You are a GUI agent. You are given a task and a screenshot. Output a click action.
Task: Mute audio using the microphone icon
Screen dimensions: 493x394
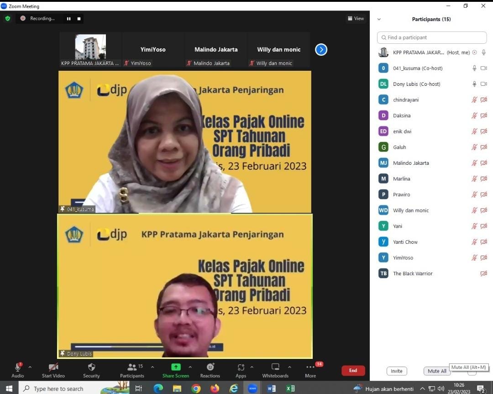17,368
